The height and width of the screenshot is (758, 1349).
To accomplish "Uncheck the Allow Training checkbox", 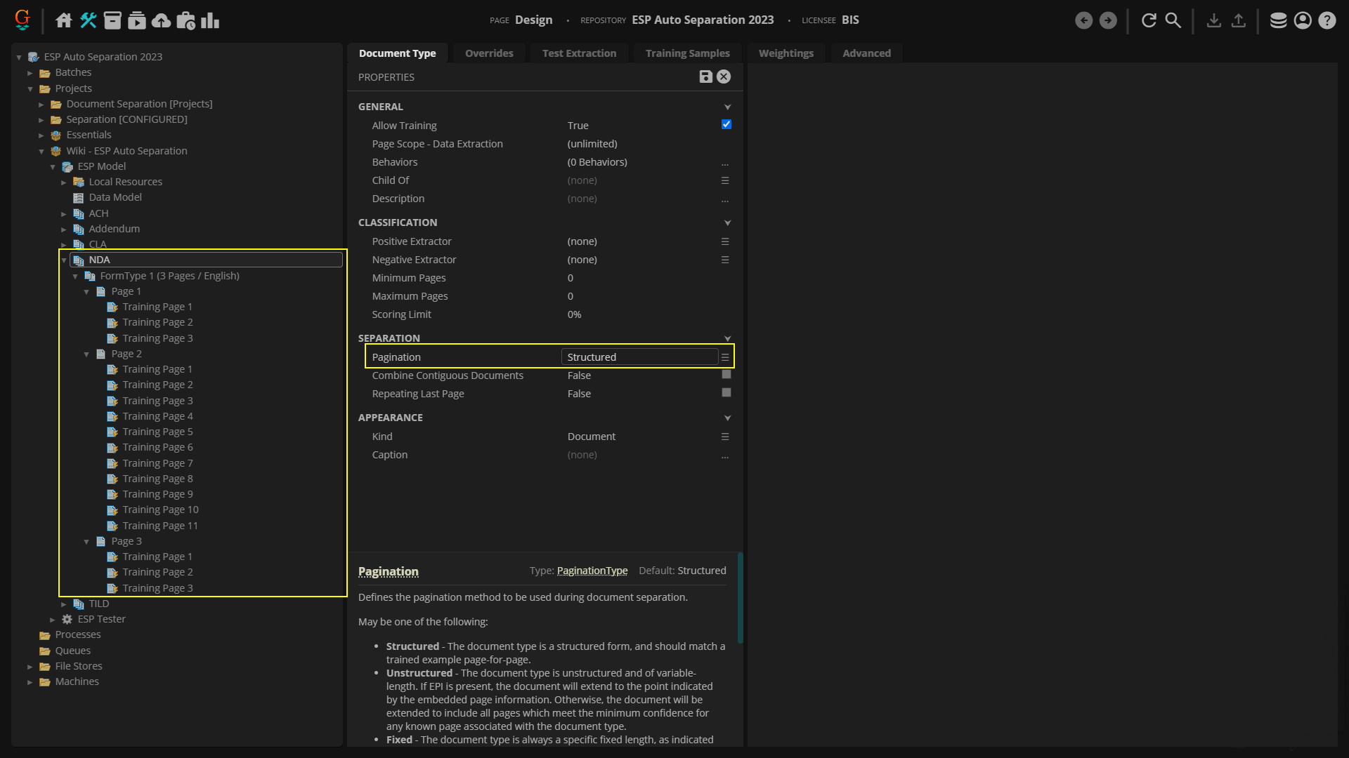I will pos(726,125).
